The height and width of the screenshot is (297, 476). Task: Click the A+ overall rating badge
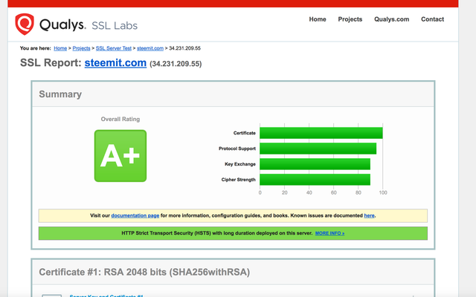coord(120,155)
